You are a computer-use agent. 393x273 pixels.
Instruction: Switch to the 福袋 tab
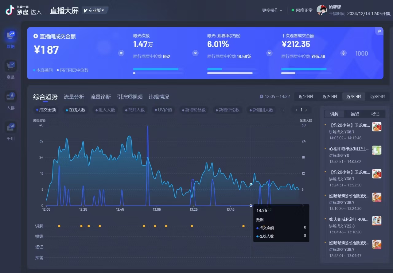[355, 114]
